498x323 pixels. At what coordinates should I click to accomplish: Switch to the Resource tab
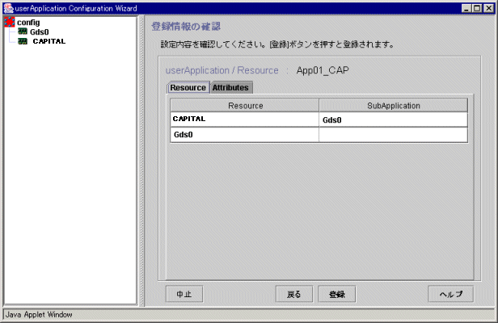[x=188, y=87]
